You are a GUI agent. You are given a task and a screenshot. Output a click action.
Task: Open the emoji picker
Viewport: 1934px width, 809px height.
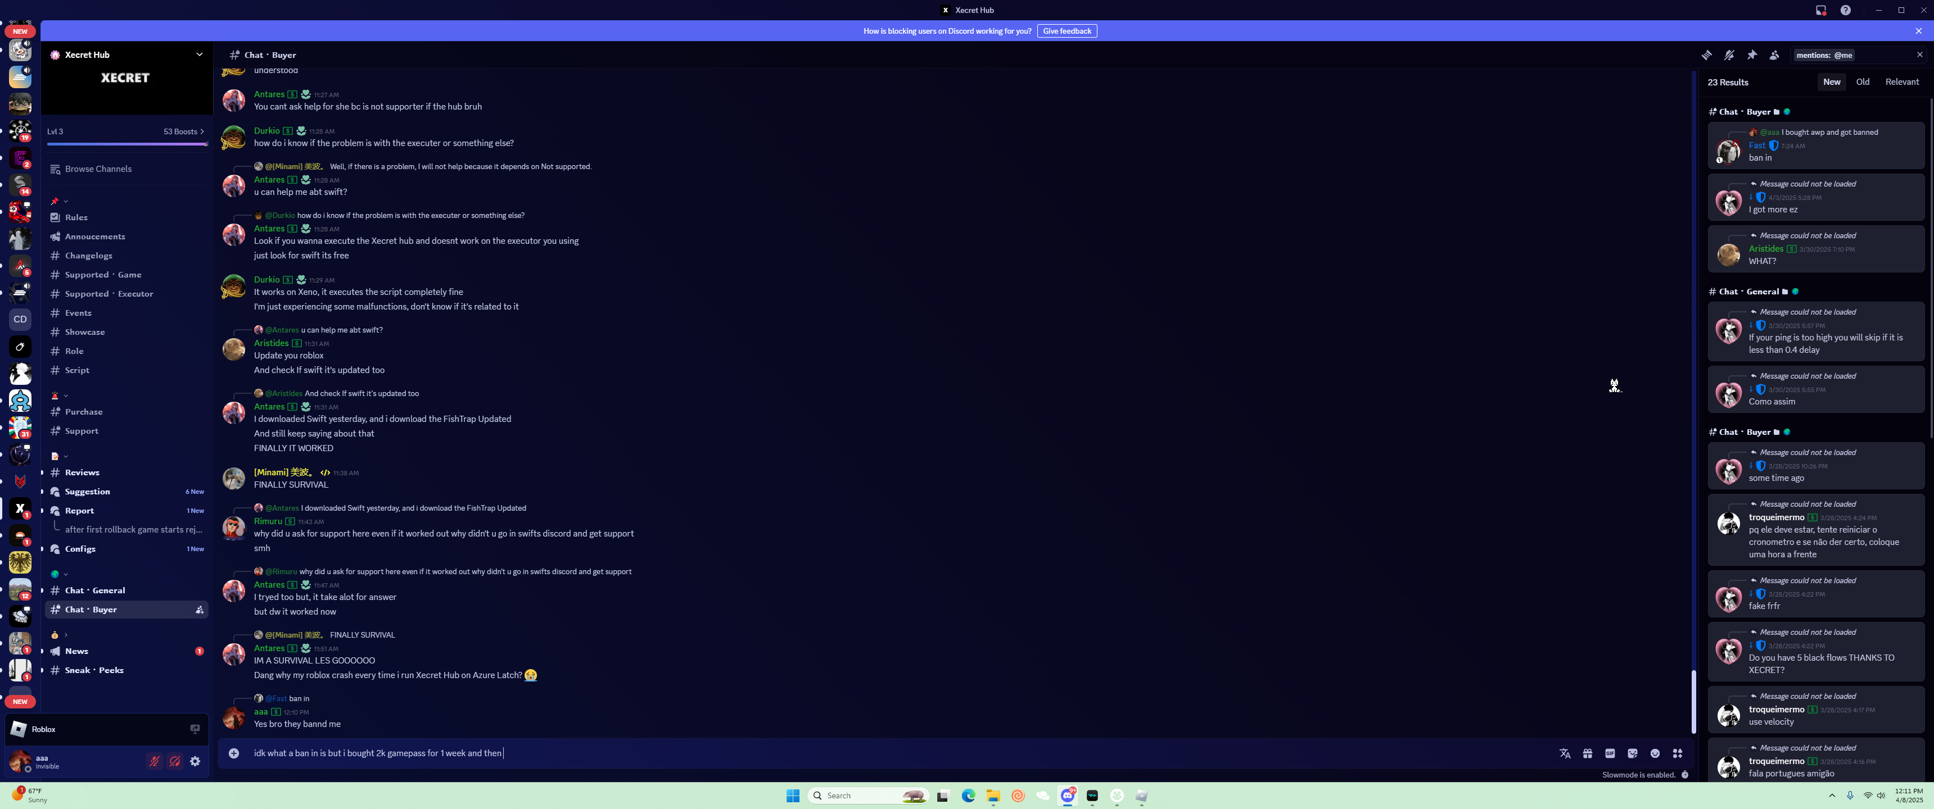click(1655, 753)
